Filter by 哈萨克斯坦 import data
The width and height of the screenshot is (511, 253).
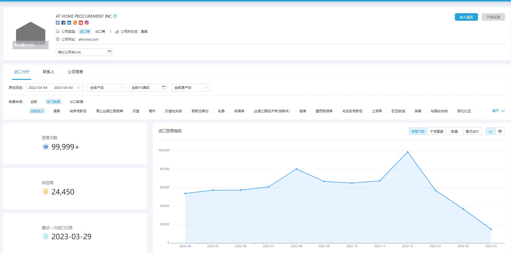pos(78,111)
